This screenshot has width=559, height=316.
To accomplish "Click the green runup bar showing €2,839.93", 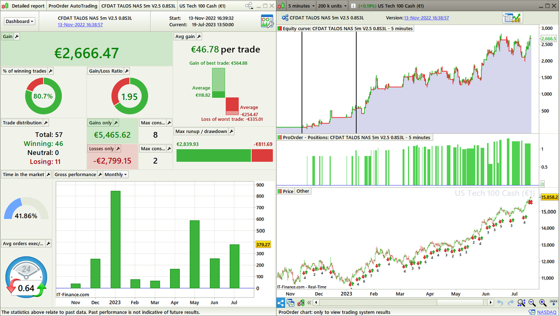I will tap(213, 156).
